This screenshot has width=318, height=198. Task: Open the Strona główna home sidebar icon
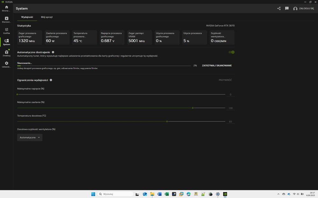[6, 9]
